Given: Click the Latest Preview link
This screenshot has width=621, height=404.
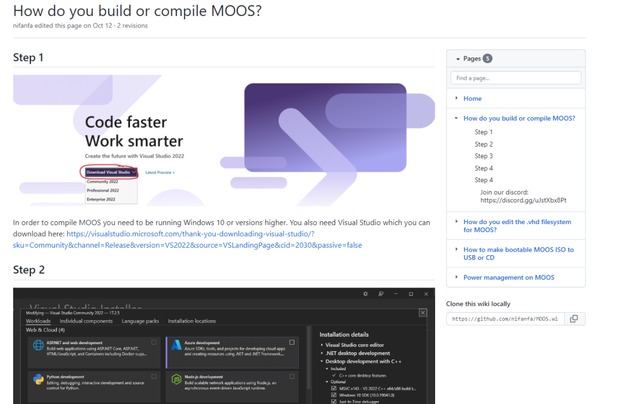Looking at the screenshot, I should (160, 172).
